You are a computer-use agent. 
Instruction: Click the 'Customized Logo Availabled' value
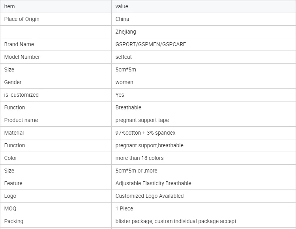(x=150, y=196)
